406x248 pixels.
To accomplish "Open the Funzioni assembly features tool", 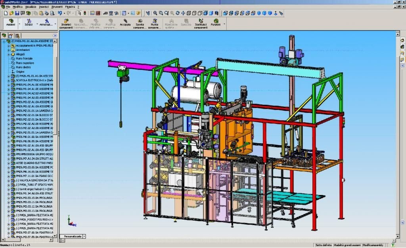I will click(215, 23).
